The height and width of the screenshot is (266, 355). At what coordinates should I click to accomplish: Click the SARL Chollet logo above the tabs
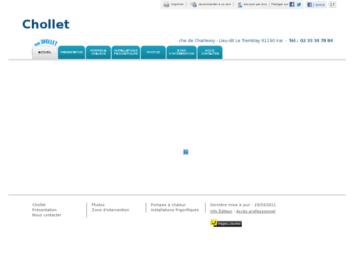[46, 42]
